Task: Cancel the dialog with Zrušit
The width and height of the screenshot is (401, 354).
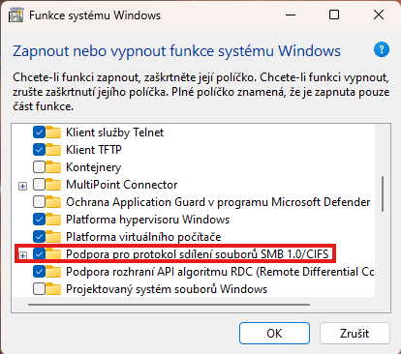Action: click(x=355, y=333)
